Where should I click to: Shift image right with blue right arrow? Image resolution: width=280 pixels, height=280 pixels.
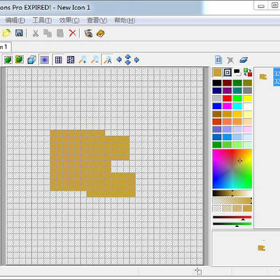coord(137,60)
